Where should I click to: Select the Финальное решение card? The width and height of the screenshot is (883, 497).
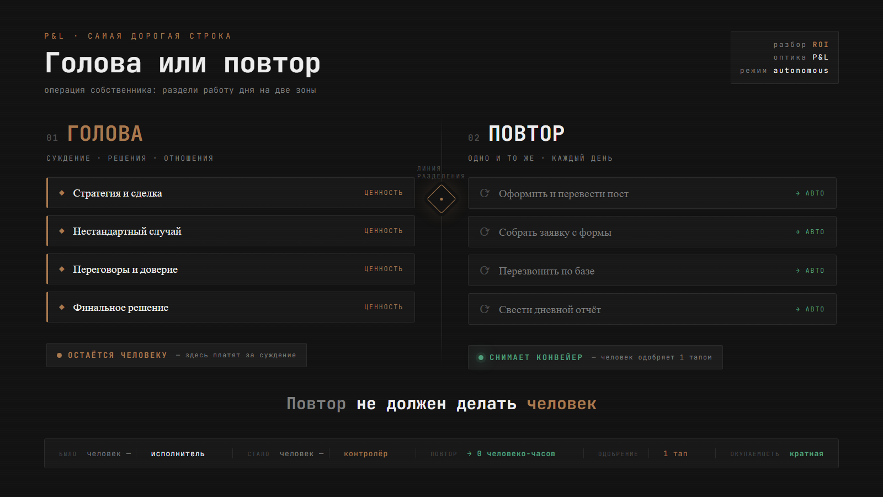point(231,307)
